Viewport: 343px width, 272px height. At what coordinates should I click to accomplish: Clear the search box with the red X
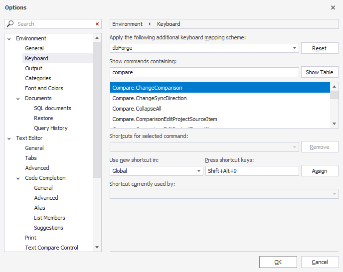tap(97, 24)
